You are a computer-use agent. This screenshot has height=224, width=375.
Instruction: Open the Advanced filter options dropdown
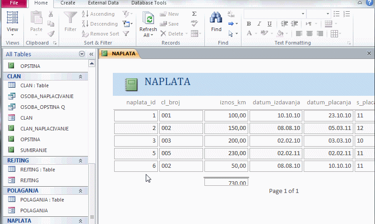(128, 23)
